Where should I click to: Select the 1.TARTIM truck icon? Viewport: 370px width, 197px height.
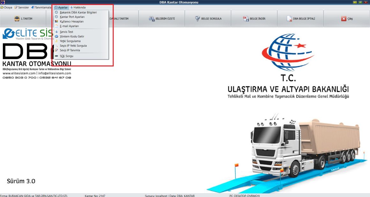tap(18, 18)
